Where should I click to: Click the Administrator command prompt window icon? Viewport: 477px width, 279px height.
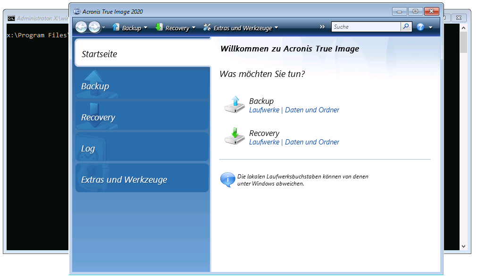click(x=11, y=18)
